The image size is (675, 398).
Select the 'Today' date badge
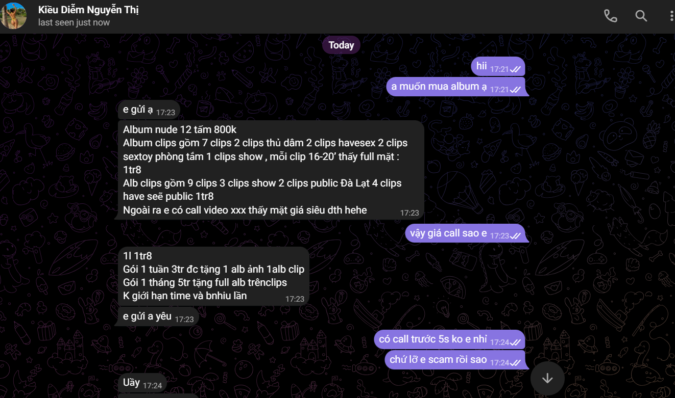click(342, 45)
